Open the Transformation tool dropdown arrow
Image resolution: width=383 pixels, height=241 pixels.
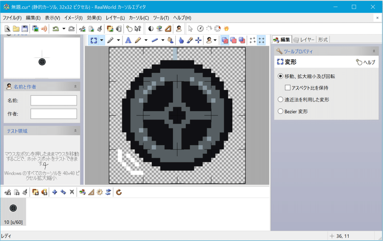click(x=101, y=40)
